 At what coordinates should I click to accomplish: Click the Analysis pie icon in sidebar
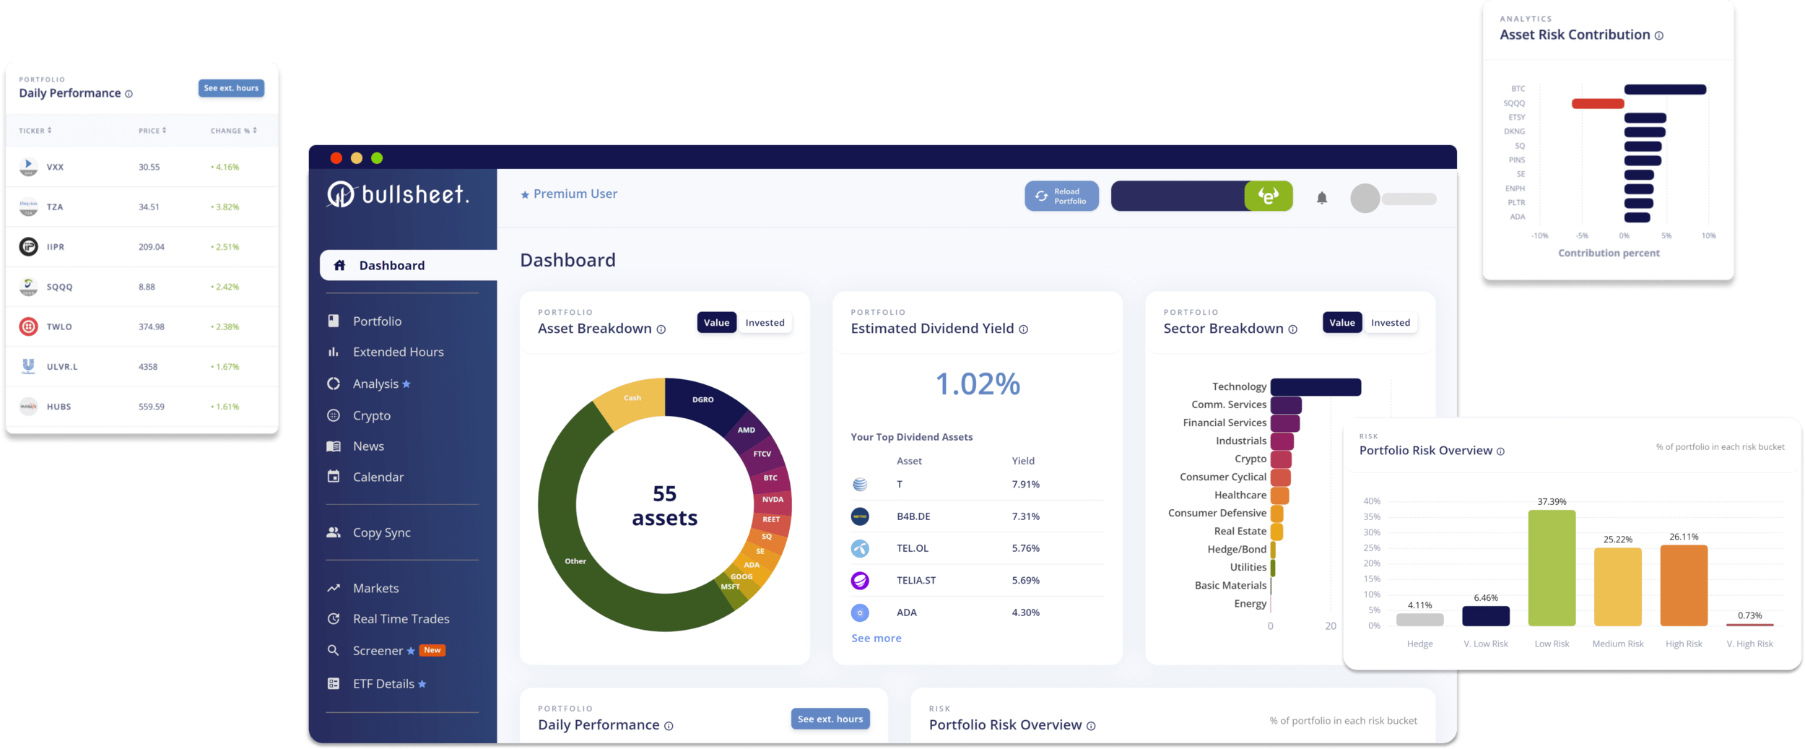[334, 384]
